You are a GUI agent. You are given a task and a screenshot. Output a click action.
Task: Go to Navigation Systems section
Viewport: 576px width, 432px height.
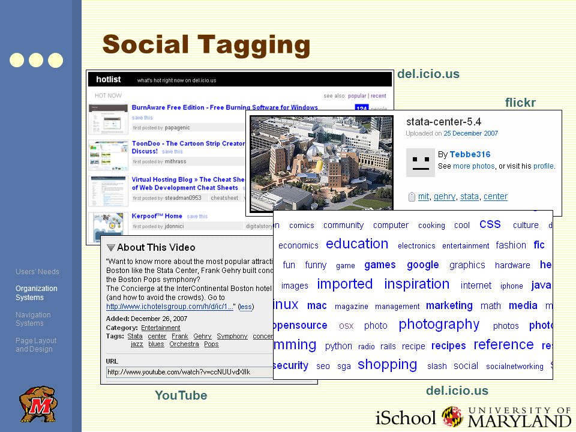coord(33,319)
